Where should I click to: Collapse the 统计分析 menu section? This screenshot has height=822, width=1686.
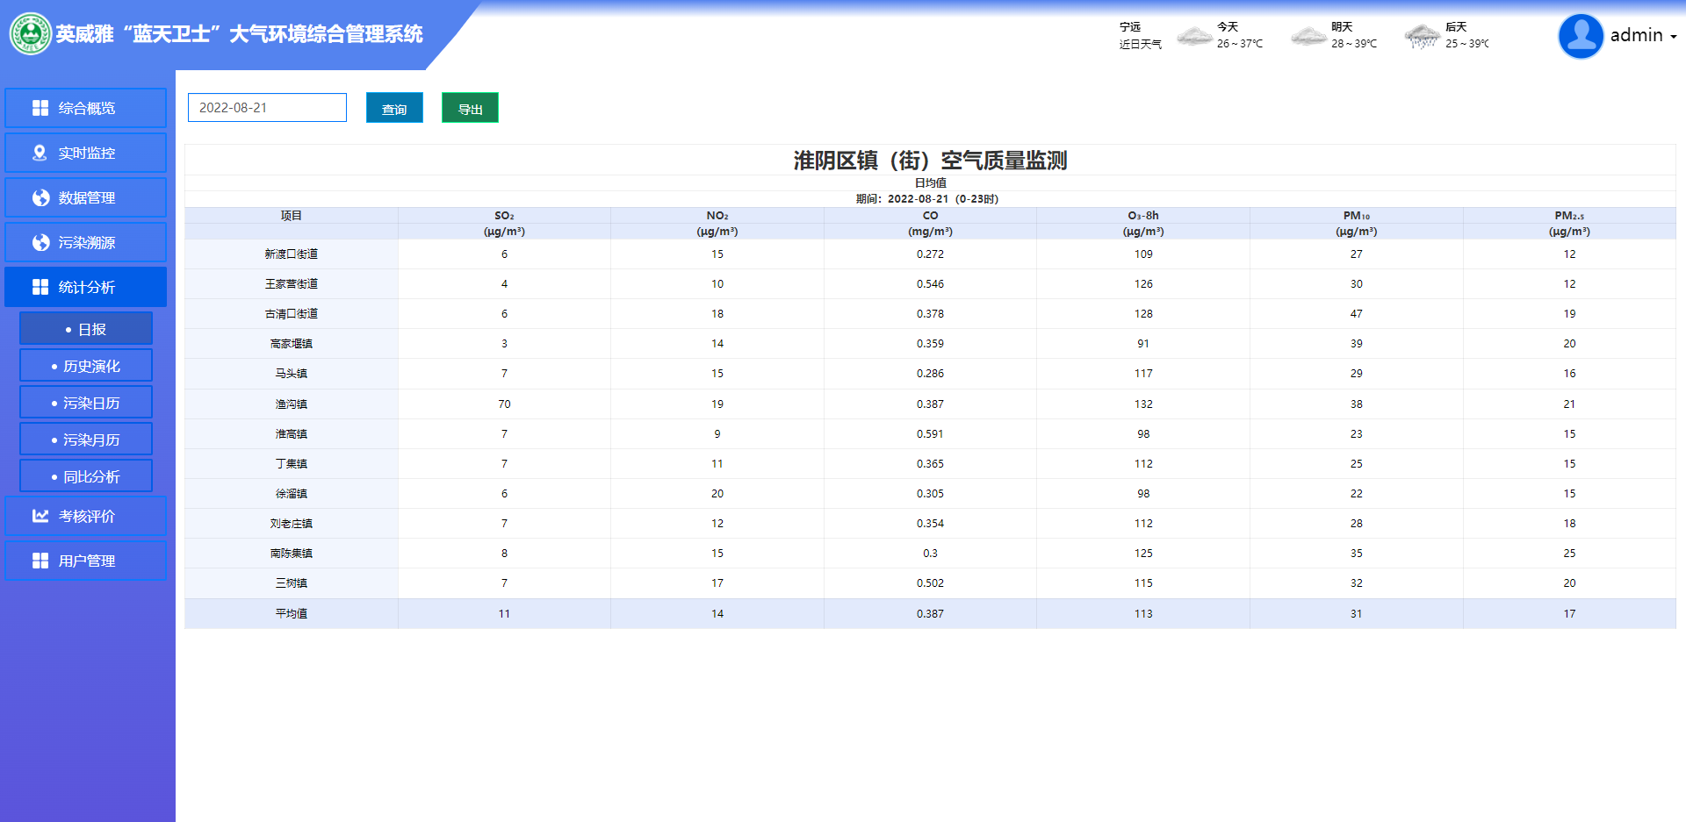point(86,287)
